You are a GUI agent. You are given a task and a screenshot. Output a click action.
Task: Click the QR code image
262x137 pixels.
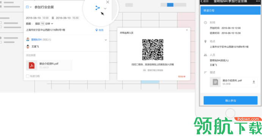[x=153, y=50]
